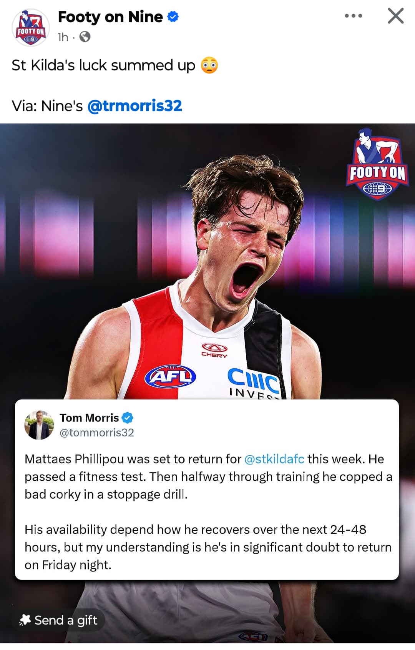Close the post with the X icon
This screenshot has width=415, height=650.
coord(395,16)
